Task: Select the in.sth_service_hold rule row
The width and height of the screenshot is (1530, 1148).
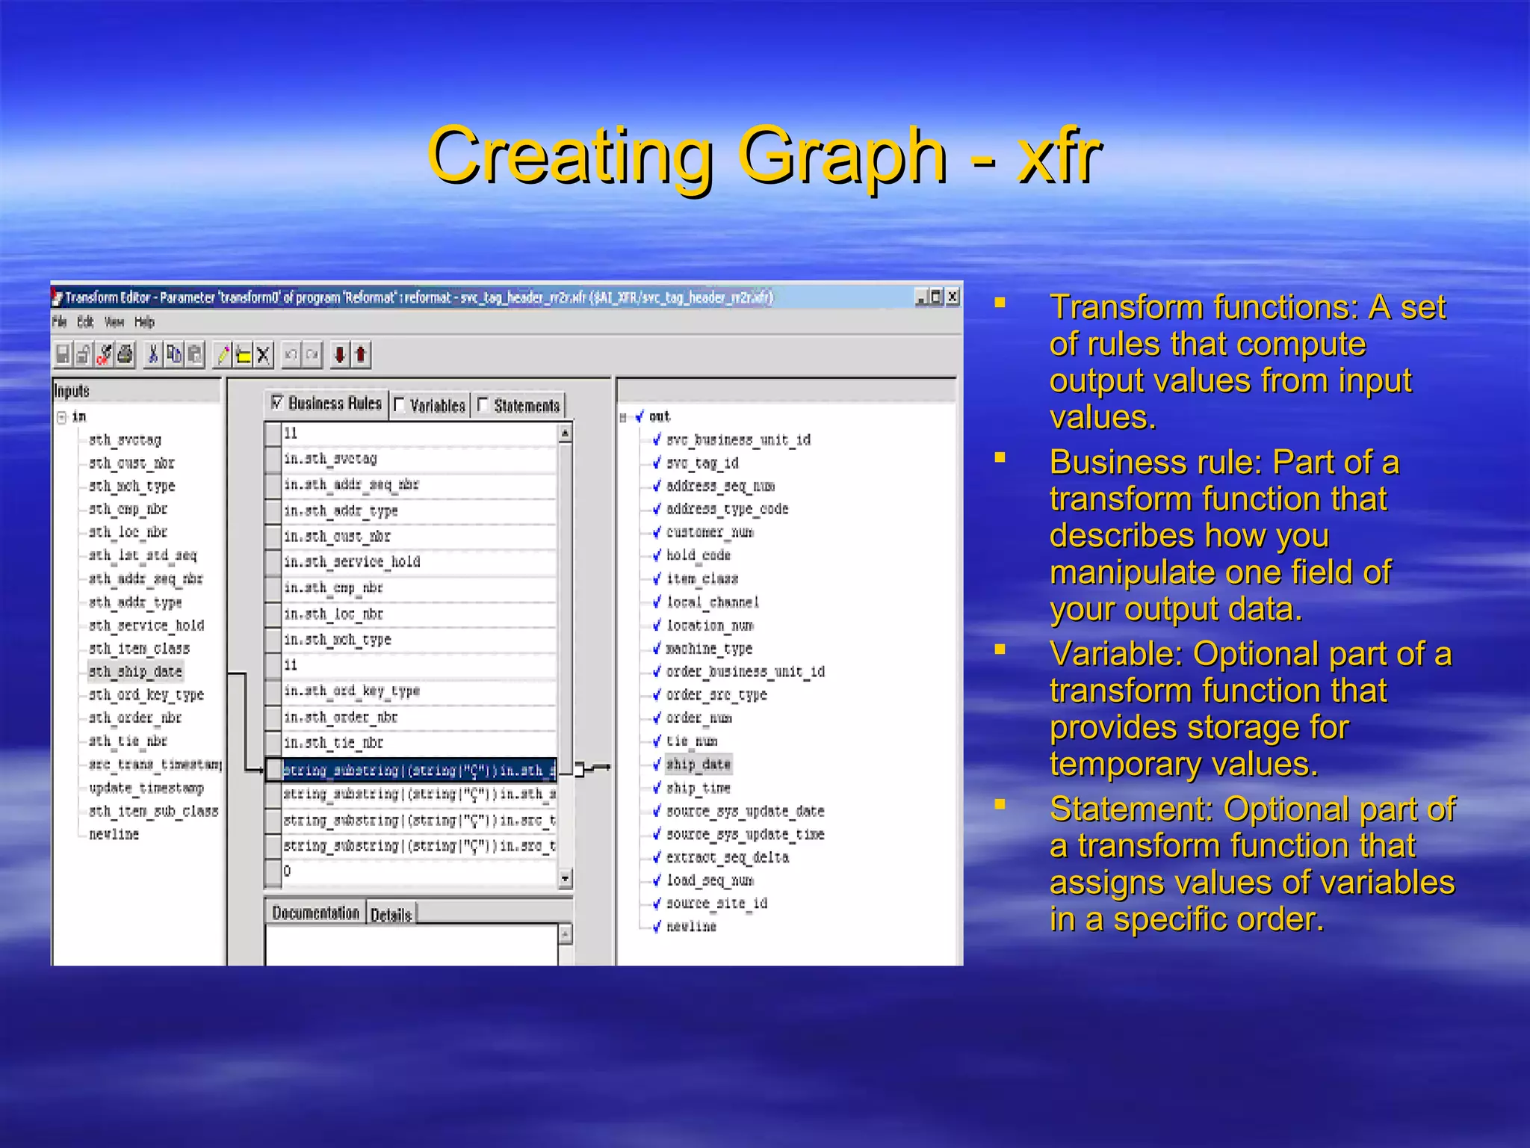Action: pyautogui.click(x=419, y=562)
